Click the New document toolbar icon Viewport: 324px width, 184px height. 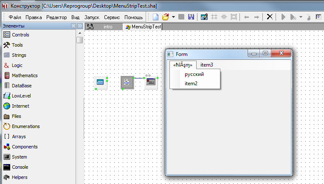tap(156, 17)
